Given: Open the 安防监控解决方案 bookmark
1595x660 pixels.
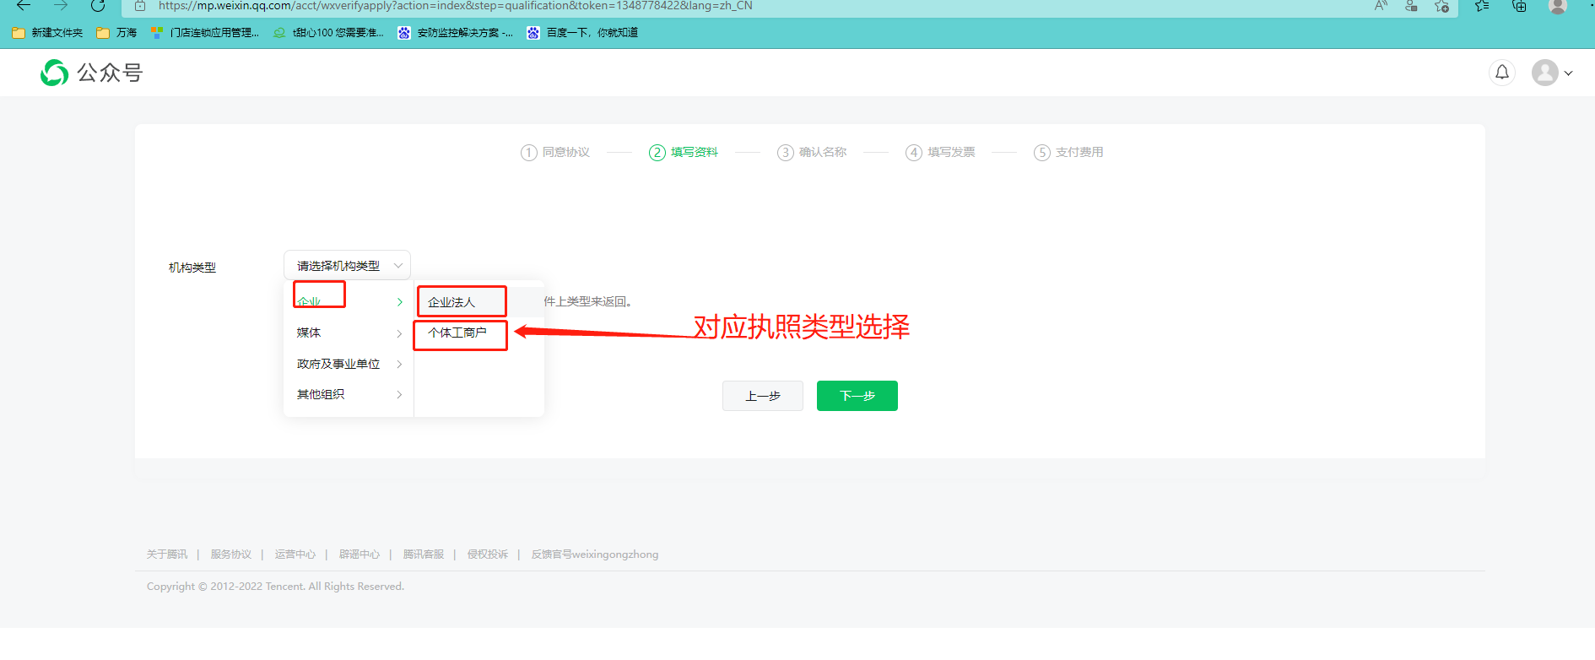Looking at the screenshot, I should (x=455, y=33).
